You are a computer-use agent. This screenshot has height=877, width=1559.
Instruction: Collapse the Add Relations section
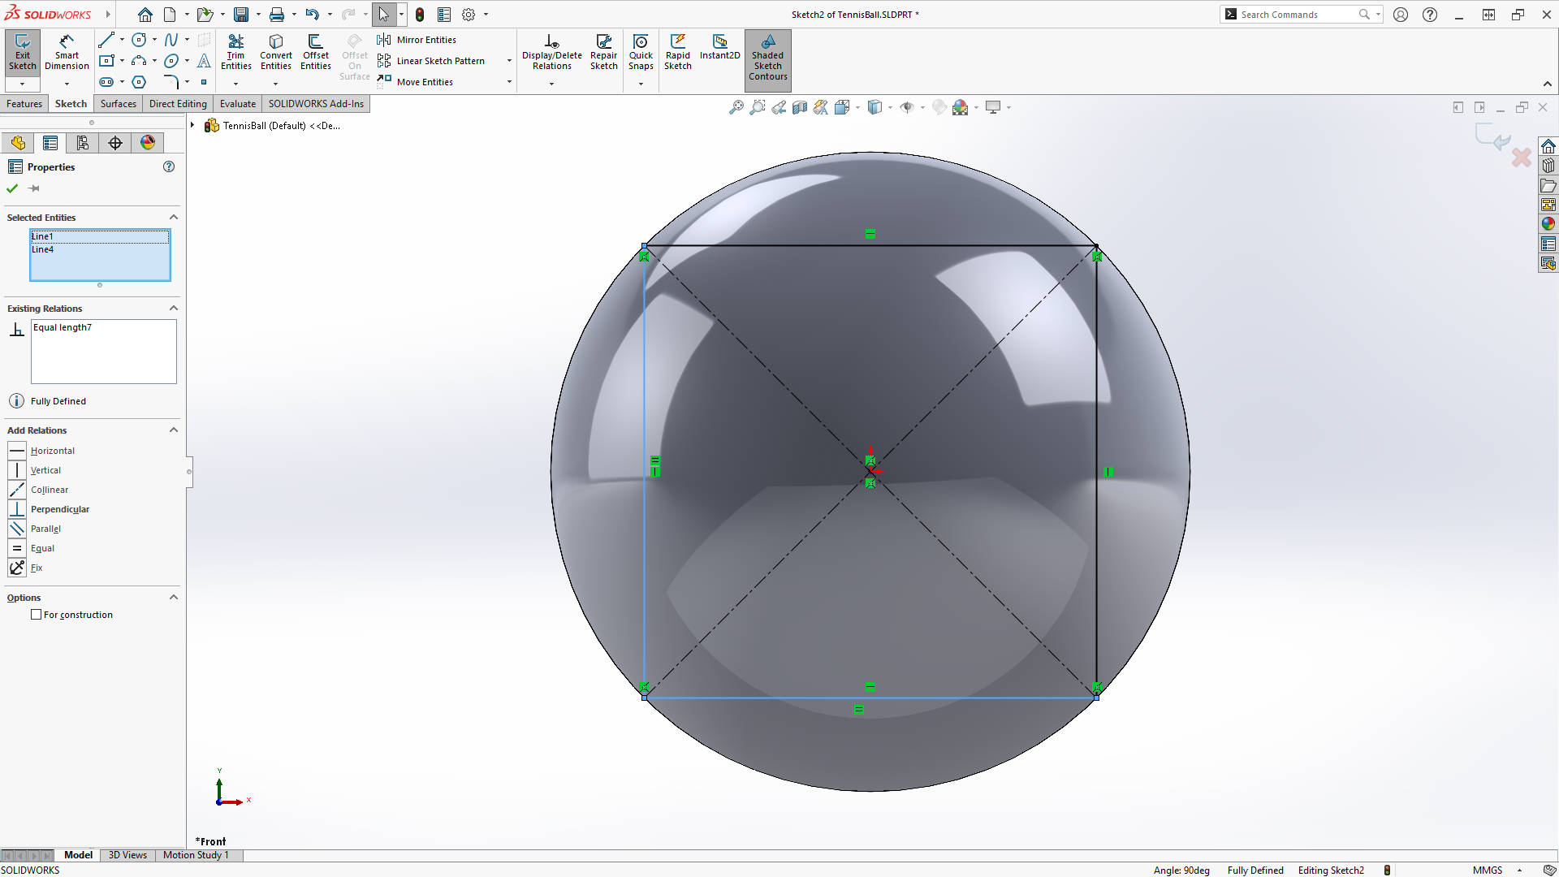point(173,430)
